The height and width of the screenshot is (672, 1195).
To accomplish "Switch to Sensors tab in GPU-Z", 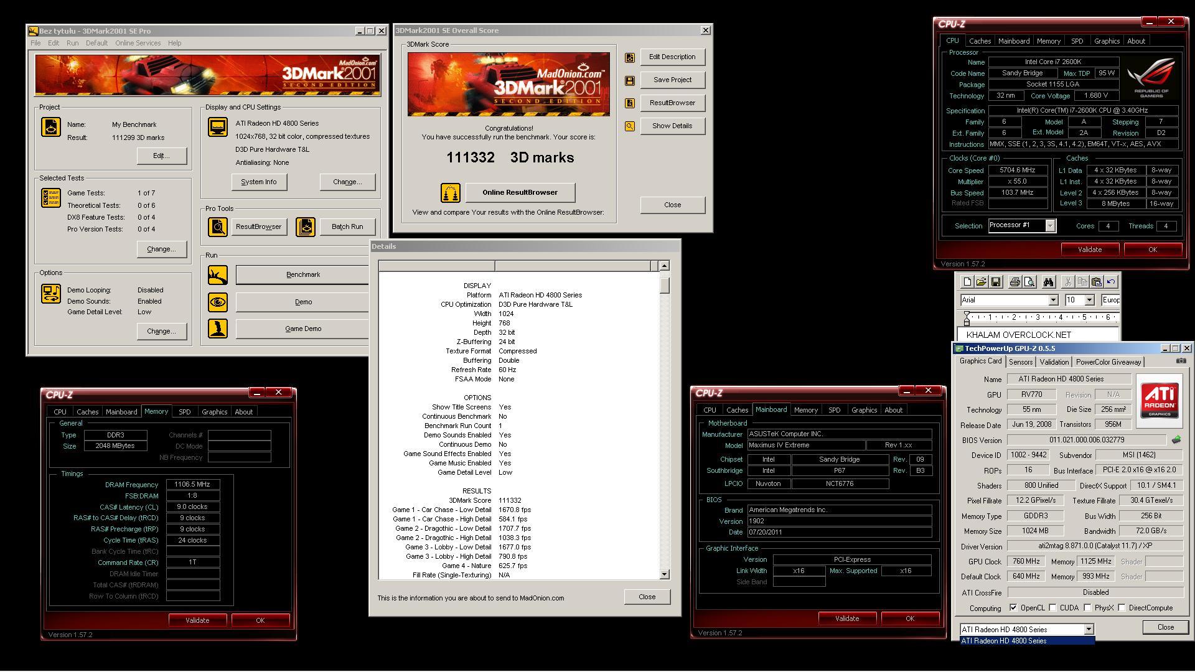I will 1021,362.
